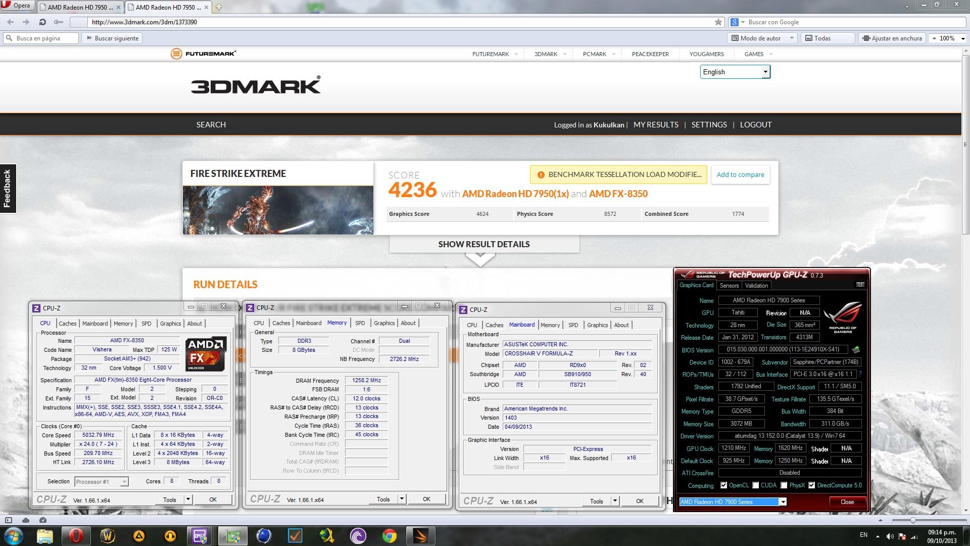Toggle Ajustar en anchura fit width
This screenshot has height=546, width=970.
click(x=892, y=38)
